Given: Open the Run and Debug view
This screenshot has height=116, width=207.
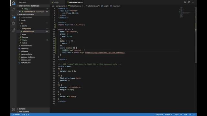Looking at the screenshot, I should click(14, 23).
